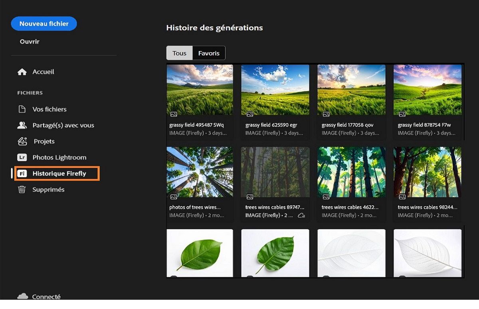Open grassy field 878754 F7w thumbnail

point(428,90)
